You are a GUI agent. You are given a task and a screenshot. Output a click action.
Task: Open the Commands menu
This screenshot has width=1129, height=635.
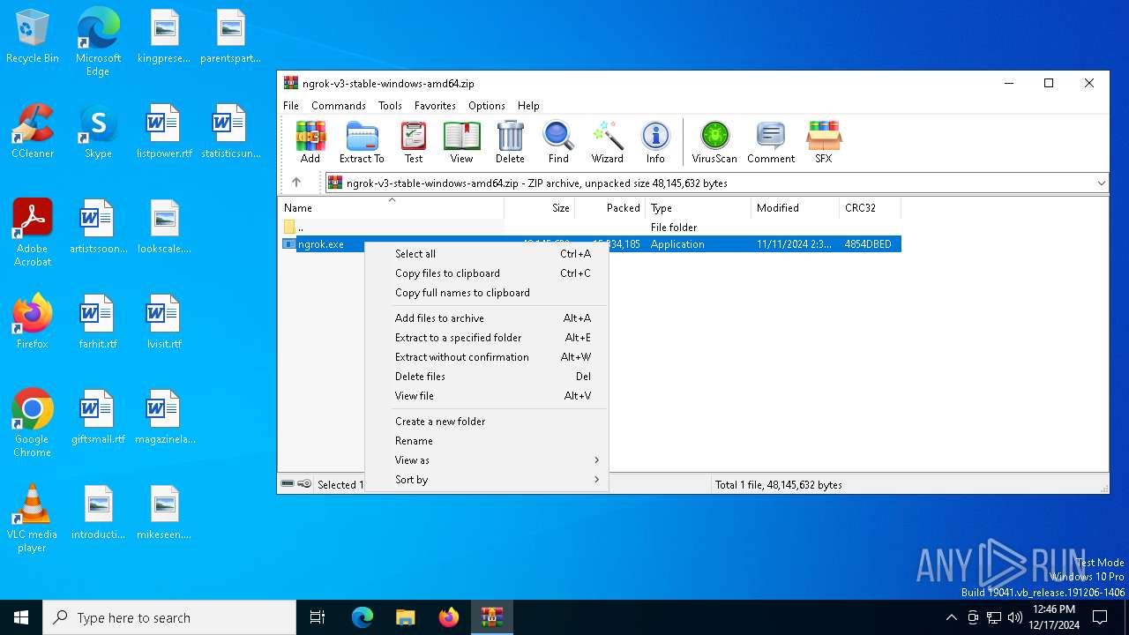339,105
